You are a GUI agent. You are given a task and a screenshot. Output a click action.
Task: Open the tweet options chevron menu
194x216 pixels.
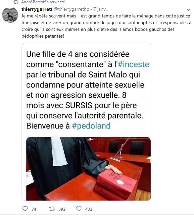click(x=188, y=10)
